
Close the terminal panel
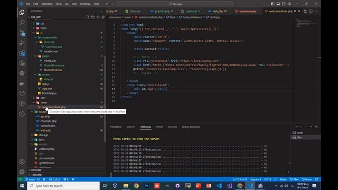[316, 127]
